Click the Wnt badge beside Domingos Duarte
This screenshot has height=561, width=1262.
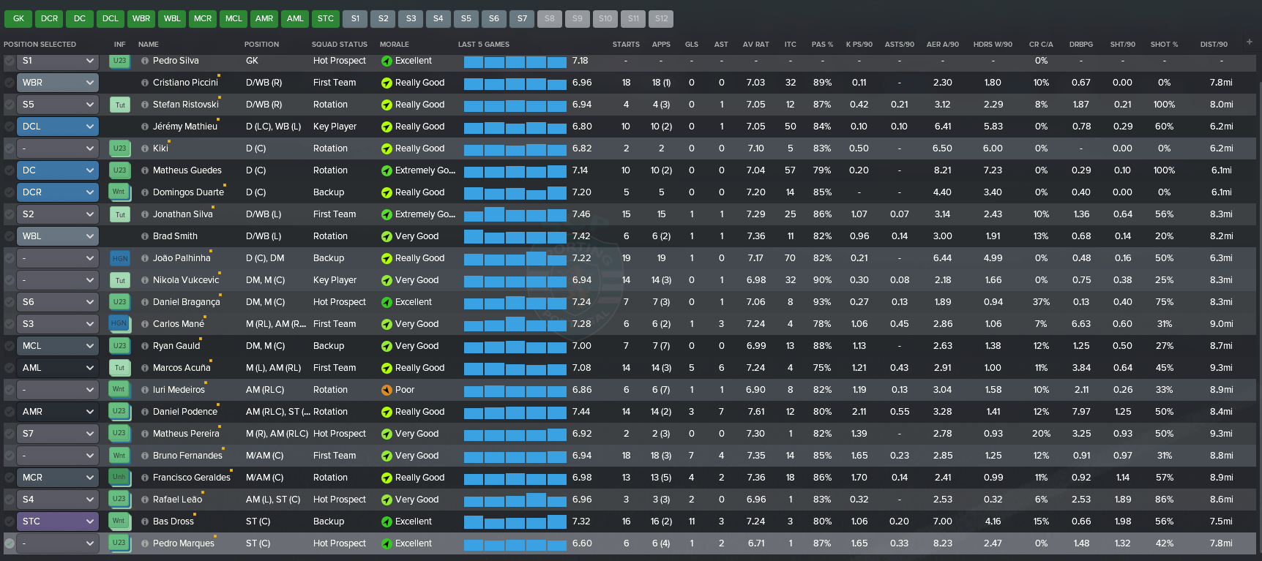tap(119, 192)
